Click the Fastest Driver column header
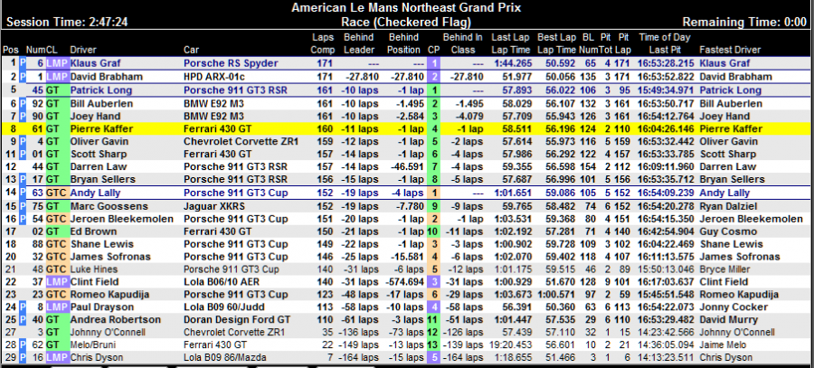This screenshot has height=368, width=814. click(733, 49)
